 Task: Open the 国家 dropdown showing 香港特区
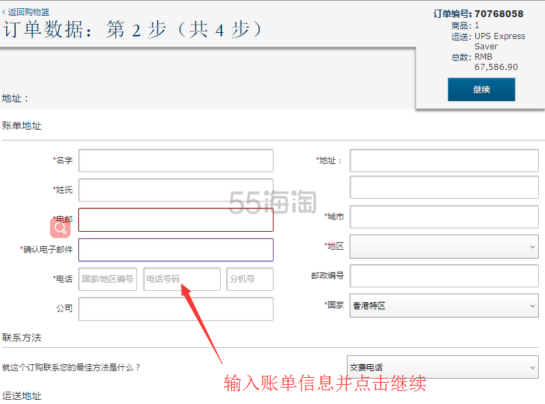tap(444, 306)
